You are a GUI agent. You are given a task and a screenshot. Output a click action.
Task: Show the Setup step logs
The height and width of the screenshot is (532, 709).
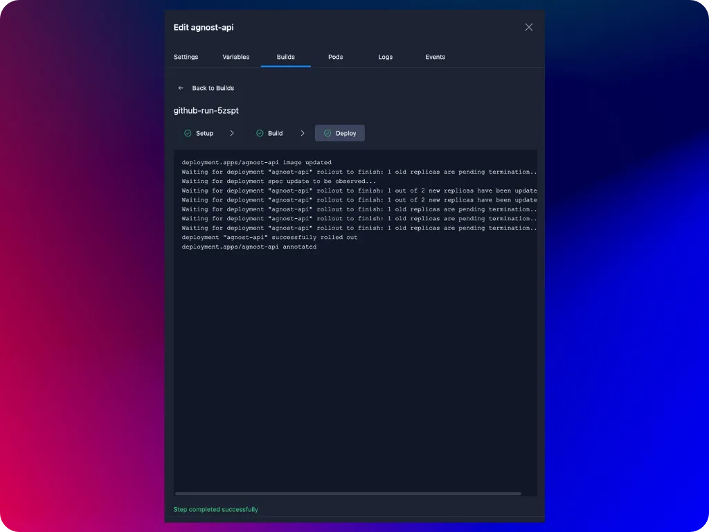[x=199, y=133]
